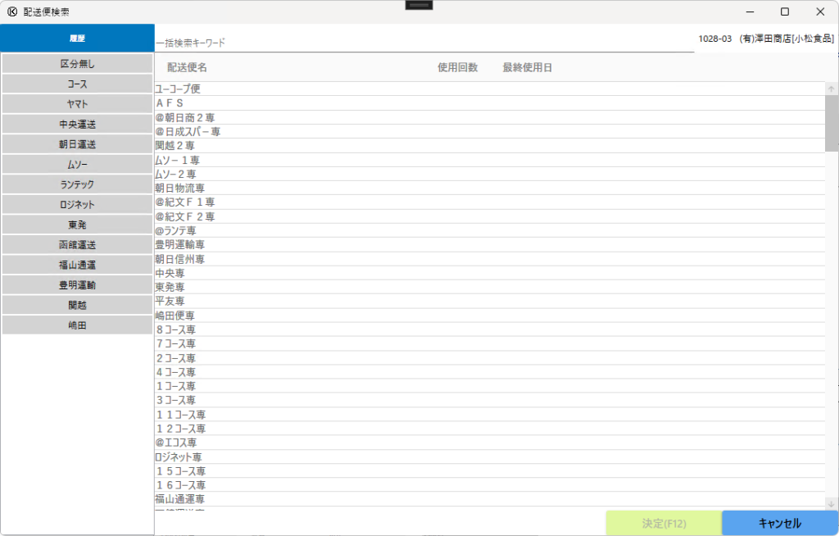The height and width of the screenshot is (536, 839).
Task: Pick the ７コース専 row
Action: 490,343
